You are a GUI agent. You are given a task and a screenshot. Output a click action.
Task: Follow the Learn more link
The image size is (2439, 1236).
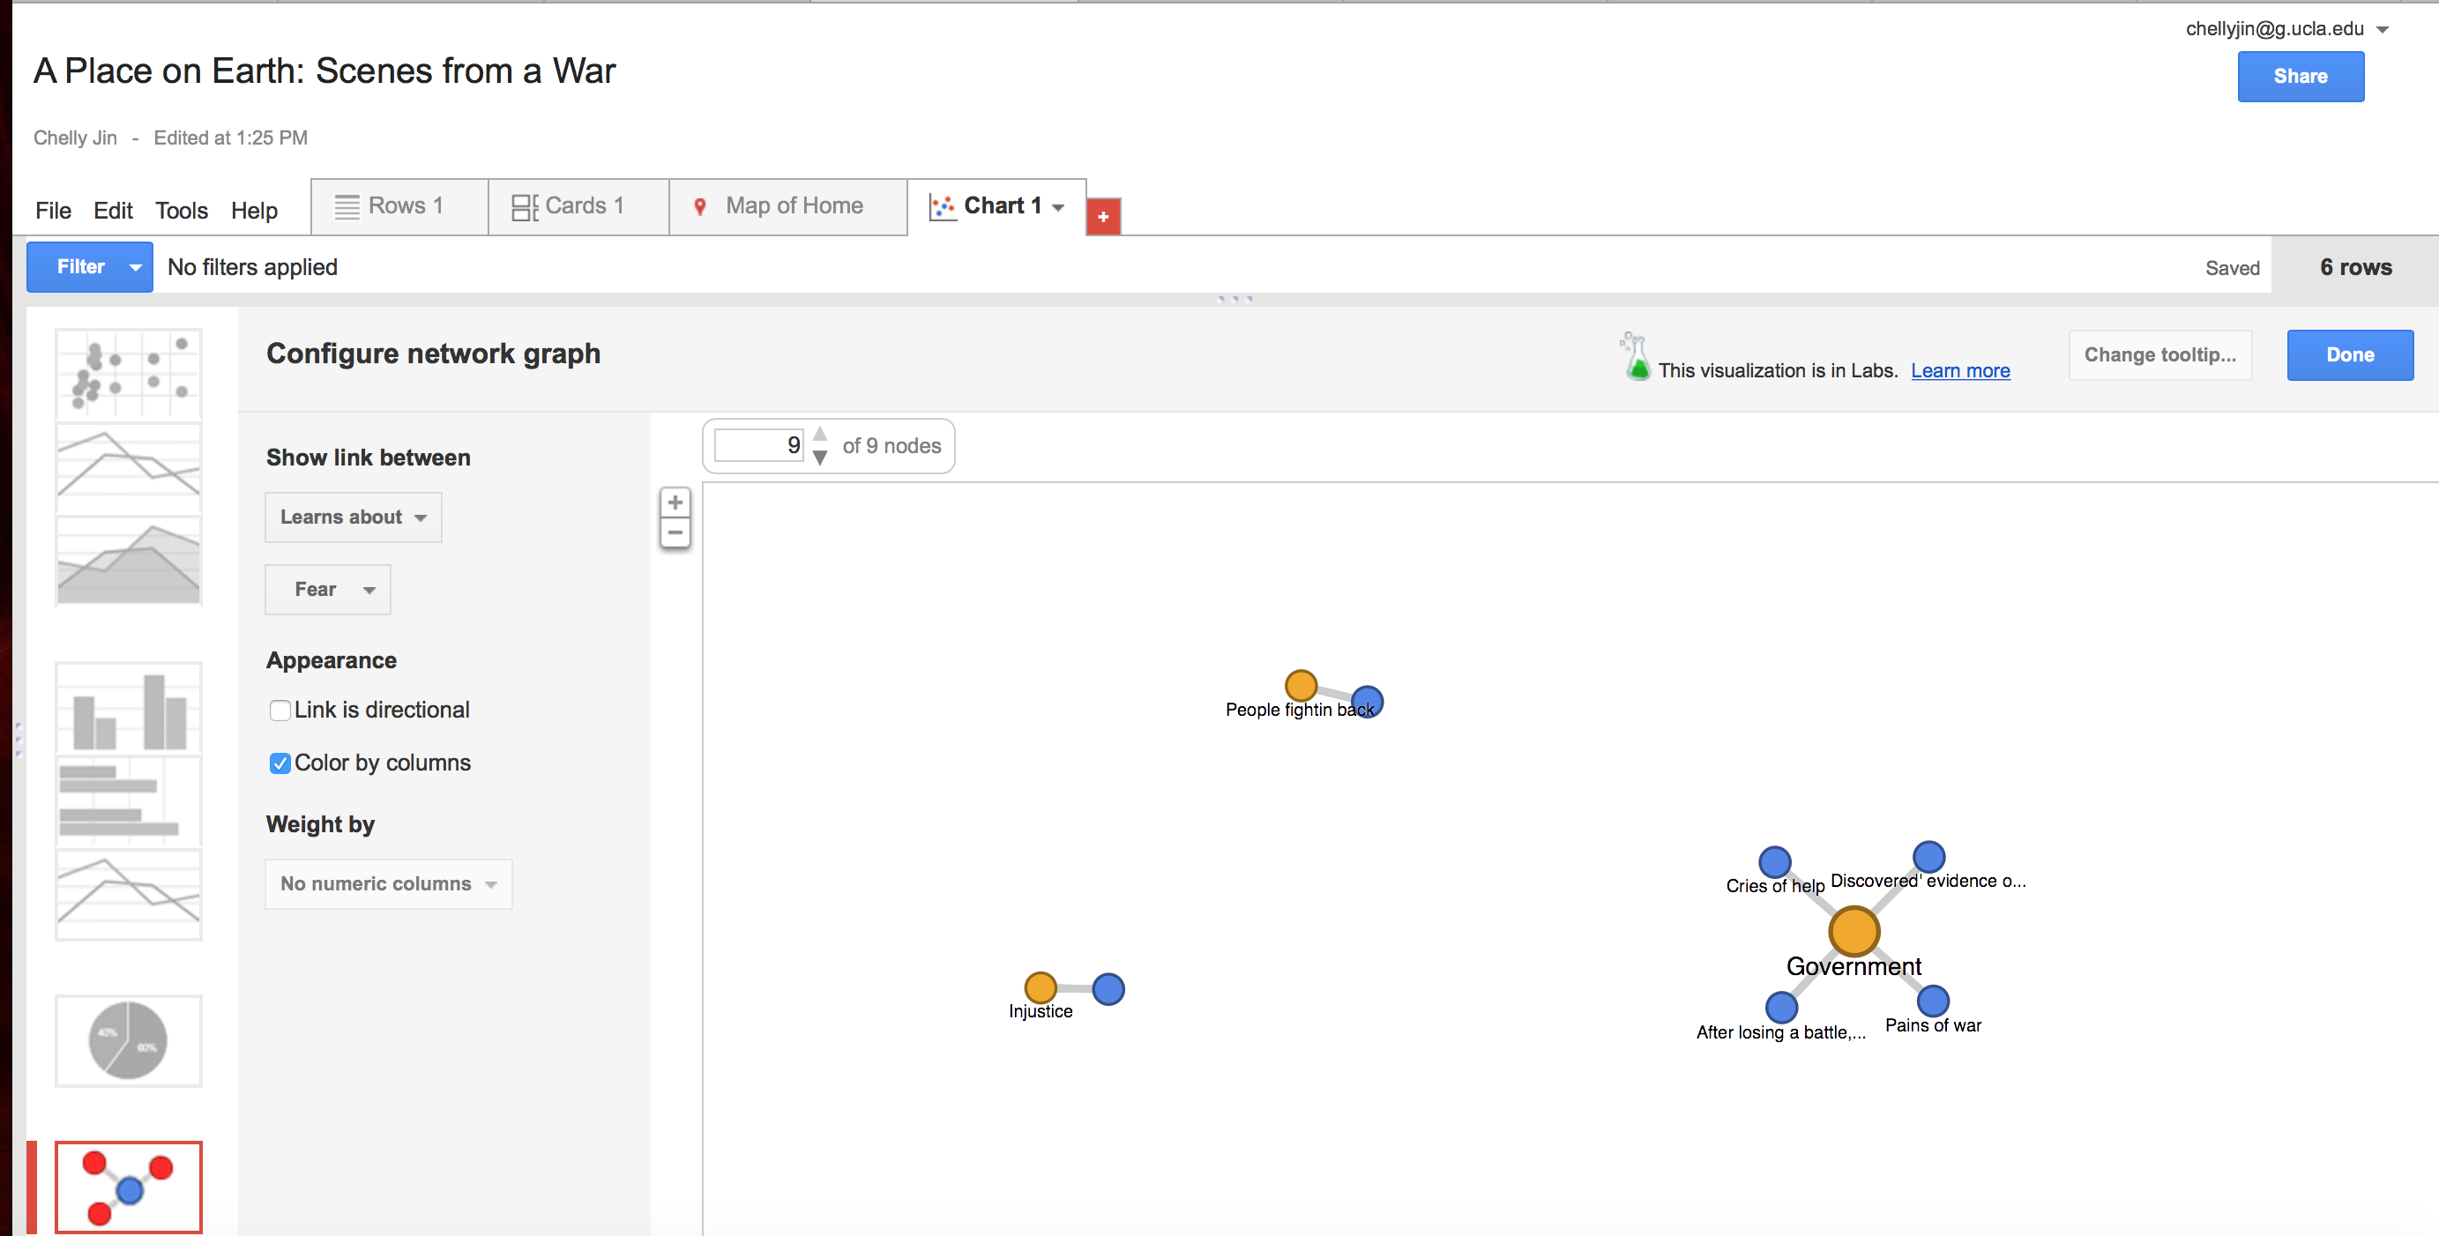tap(1960, 371)
